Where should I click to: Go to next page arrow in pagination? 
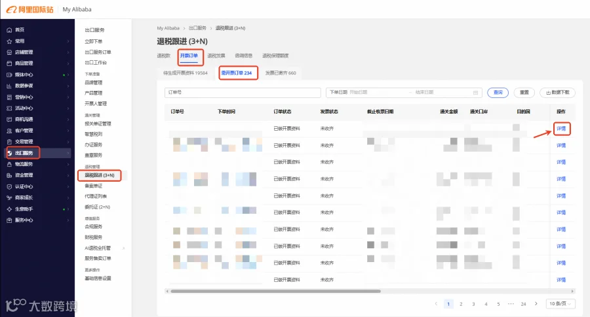536,303
